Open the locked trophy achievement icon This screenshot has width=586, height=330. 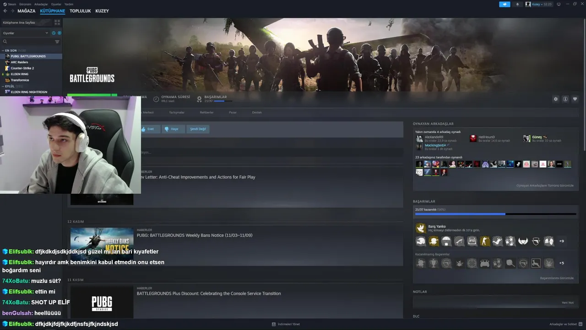[434, 263]
